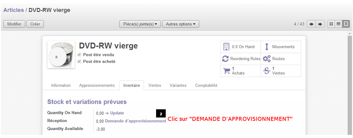This screenshot has width=353, height=138.
Task: Click DVD-RW product image thumbnail
Action: tap(61, 55)
